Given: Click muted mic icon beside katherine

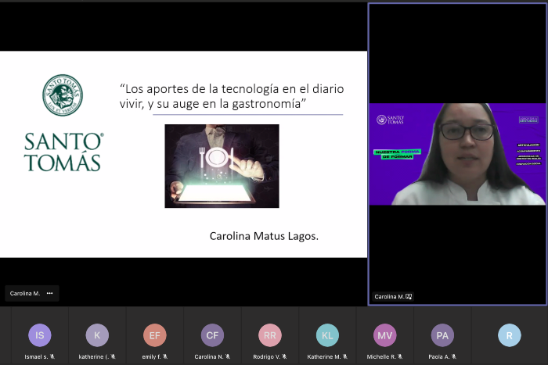Looking at the screenshot, I should (x=113, y=356).
